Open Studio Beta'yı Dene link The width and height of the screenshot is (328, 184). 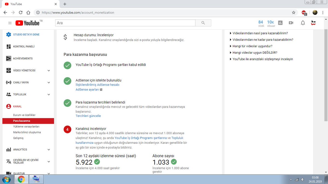coord(26,35)
